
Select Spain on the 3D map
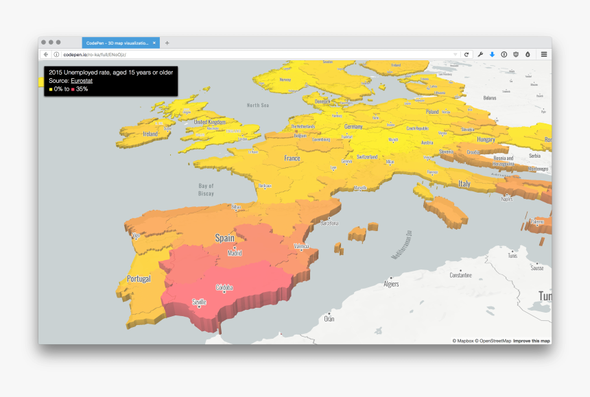pos(226,237)
